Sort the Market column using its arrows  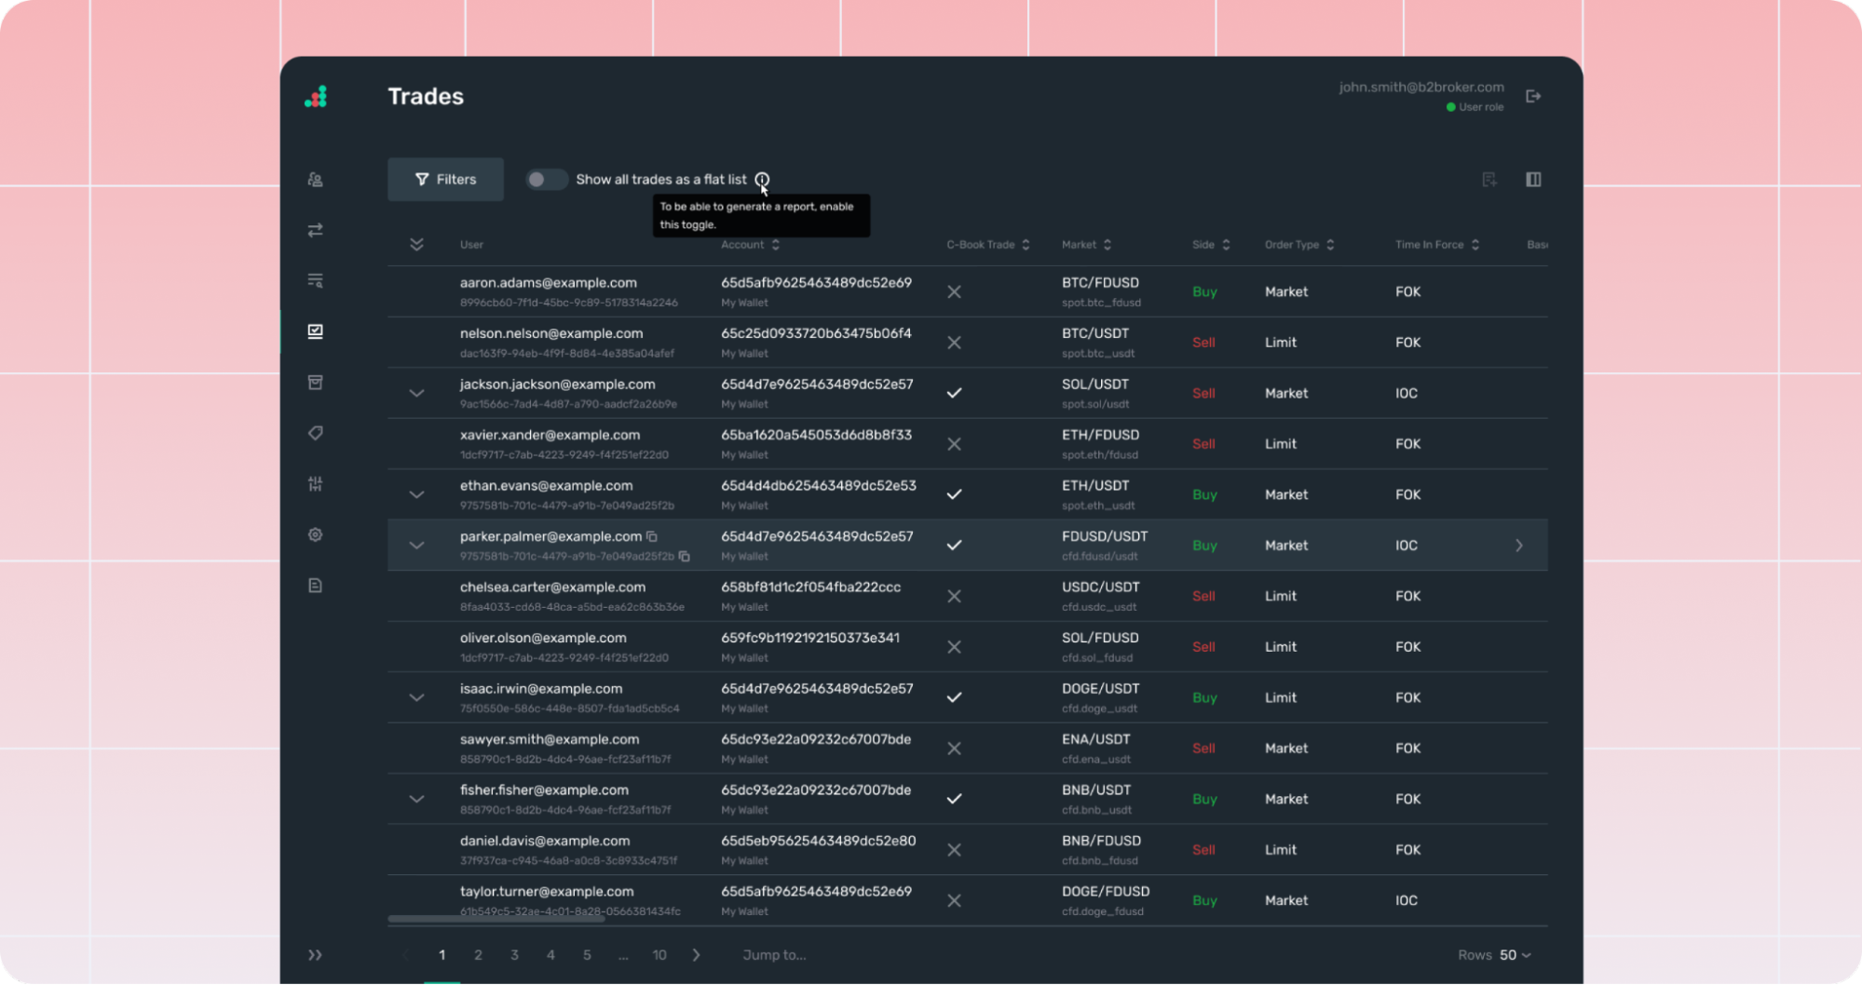pos(1108,244)
